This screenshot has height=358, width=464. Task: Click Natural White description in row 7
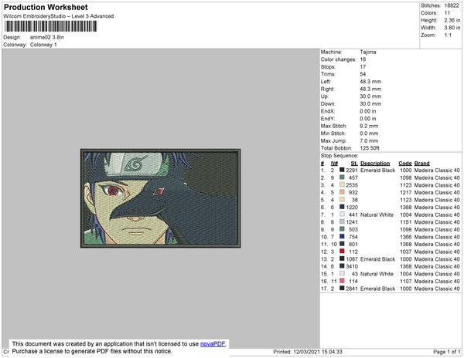(377, 214)
